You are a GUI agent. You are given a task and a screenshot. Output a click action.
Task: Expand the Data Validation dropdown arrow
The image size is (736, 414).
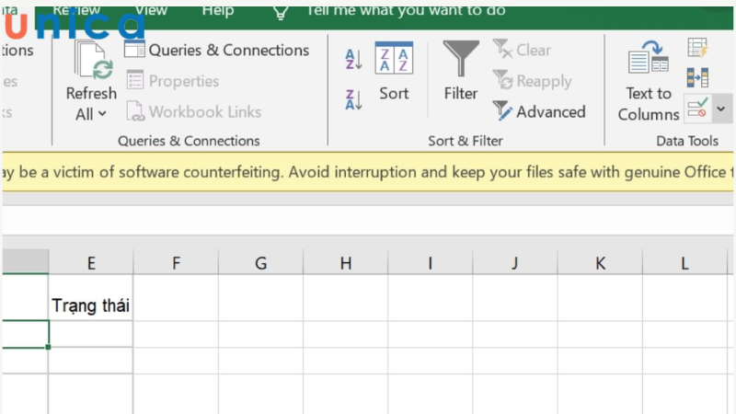[720, 109]
